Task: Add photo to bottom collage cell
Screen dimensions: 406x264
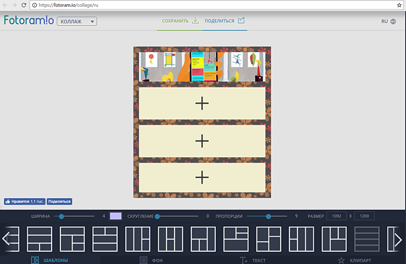Action: point(201,178)
